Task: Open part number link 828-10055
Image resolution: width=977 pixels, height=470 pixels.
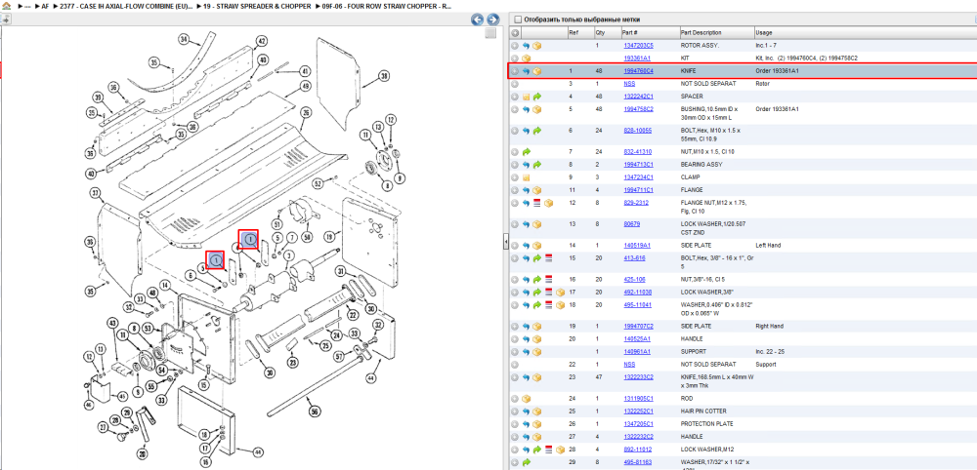Action: pos(637,131)
